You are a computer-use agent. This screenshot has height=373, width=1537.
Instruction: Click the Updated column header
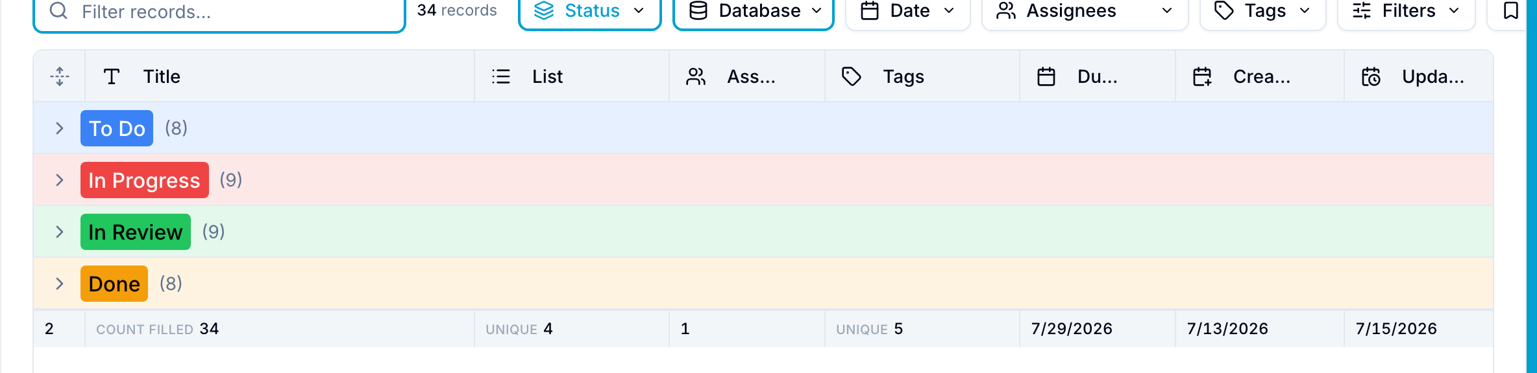point(1419,76)
